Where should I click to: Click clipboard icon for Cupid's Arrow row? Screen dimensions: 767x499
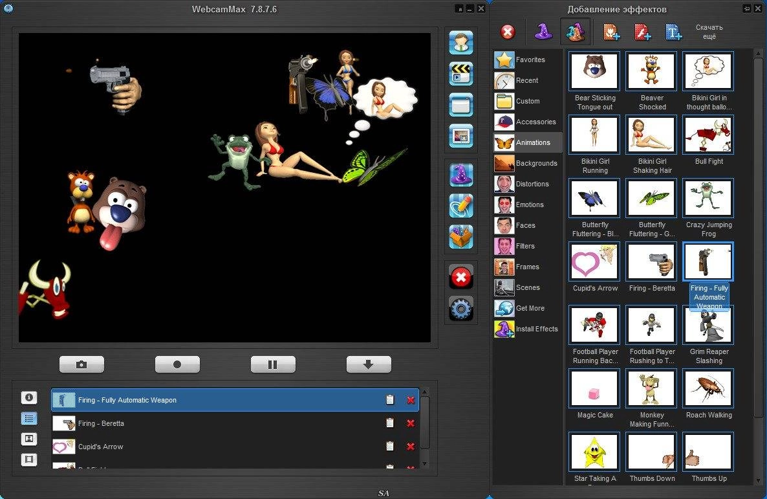390,446
